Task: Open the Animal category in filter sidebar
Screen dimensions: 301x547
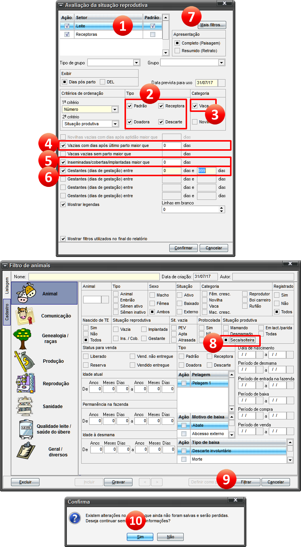Action: click(44, 293)
